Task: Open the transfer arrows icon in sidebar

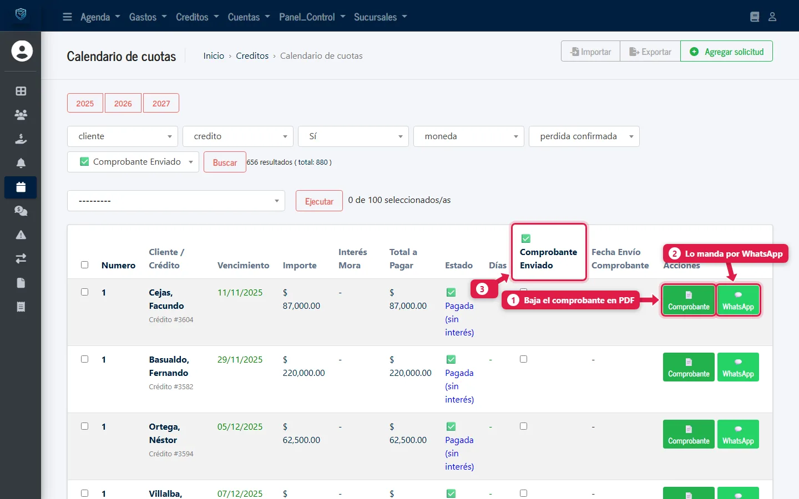Action: (21, 258)
